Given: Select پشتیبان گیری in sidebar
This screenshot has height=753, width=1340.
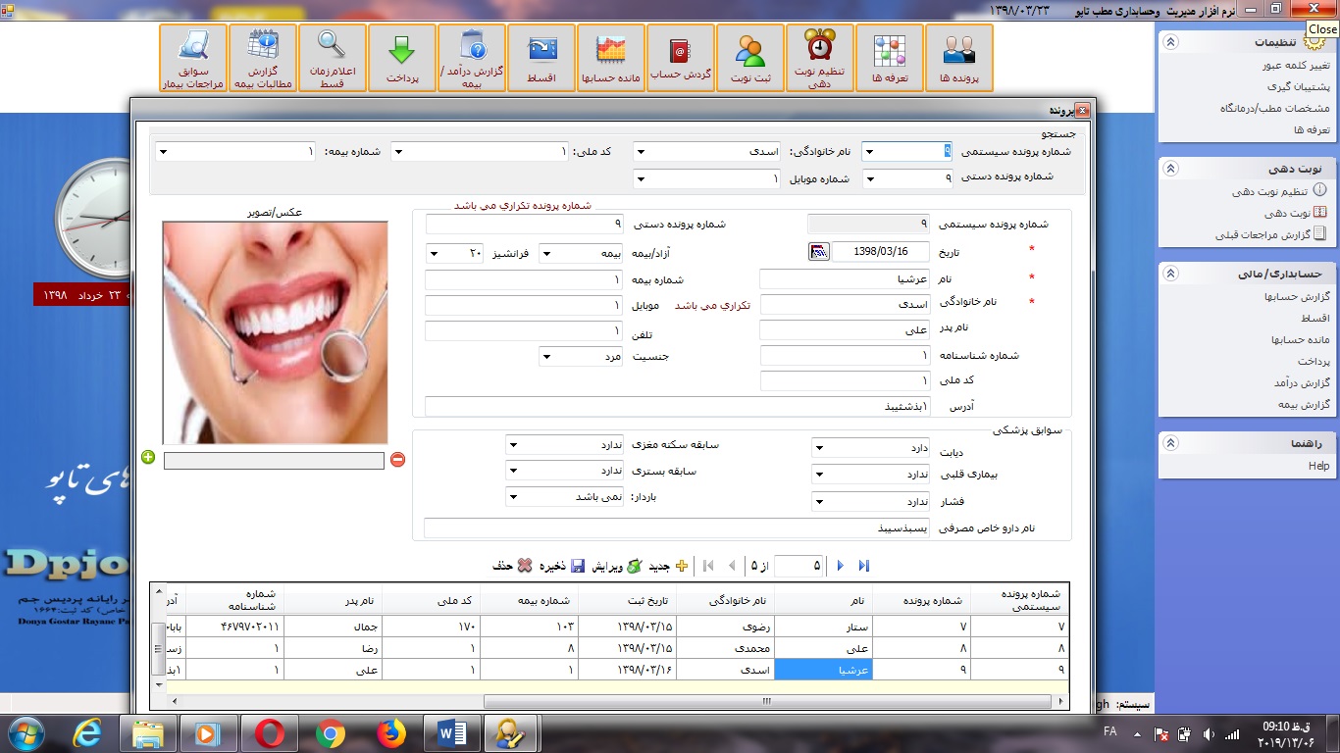Looking at the screenshot, I should pyautogui.click(x=1299, y=87).
